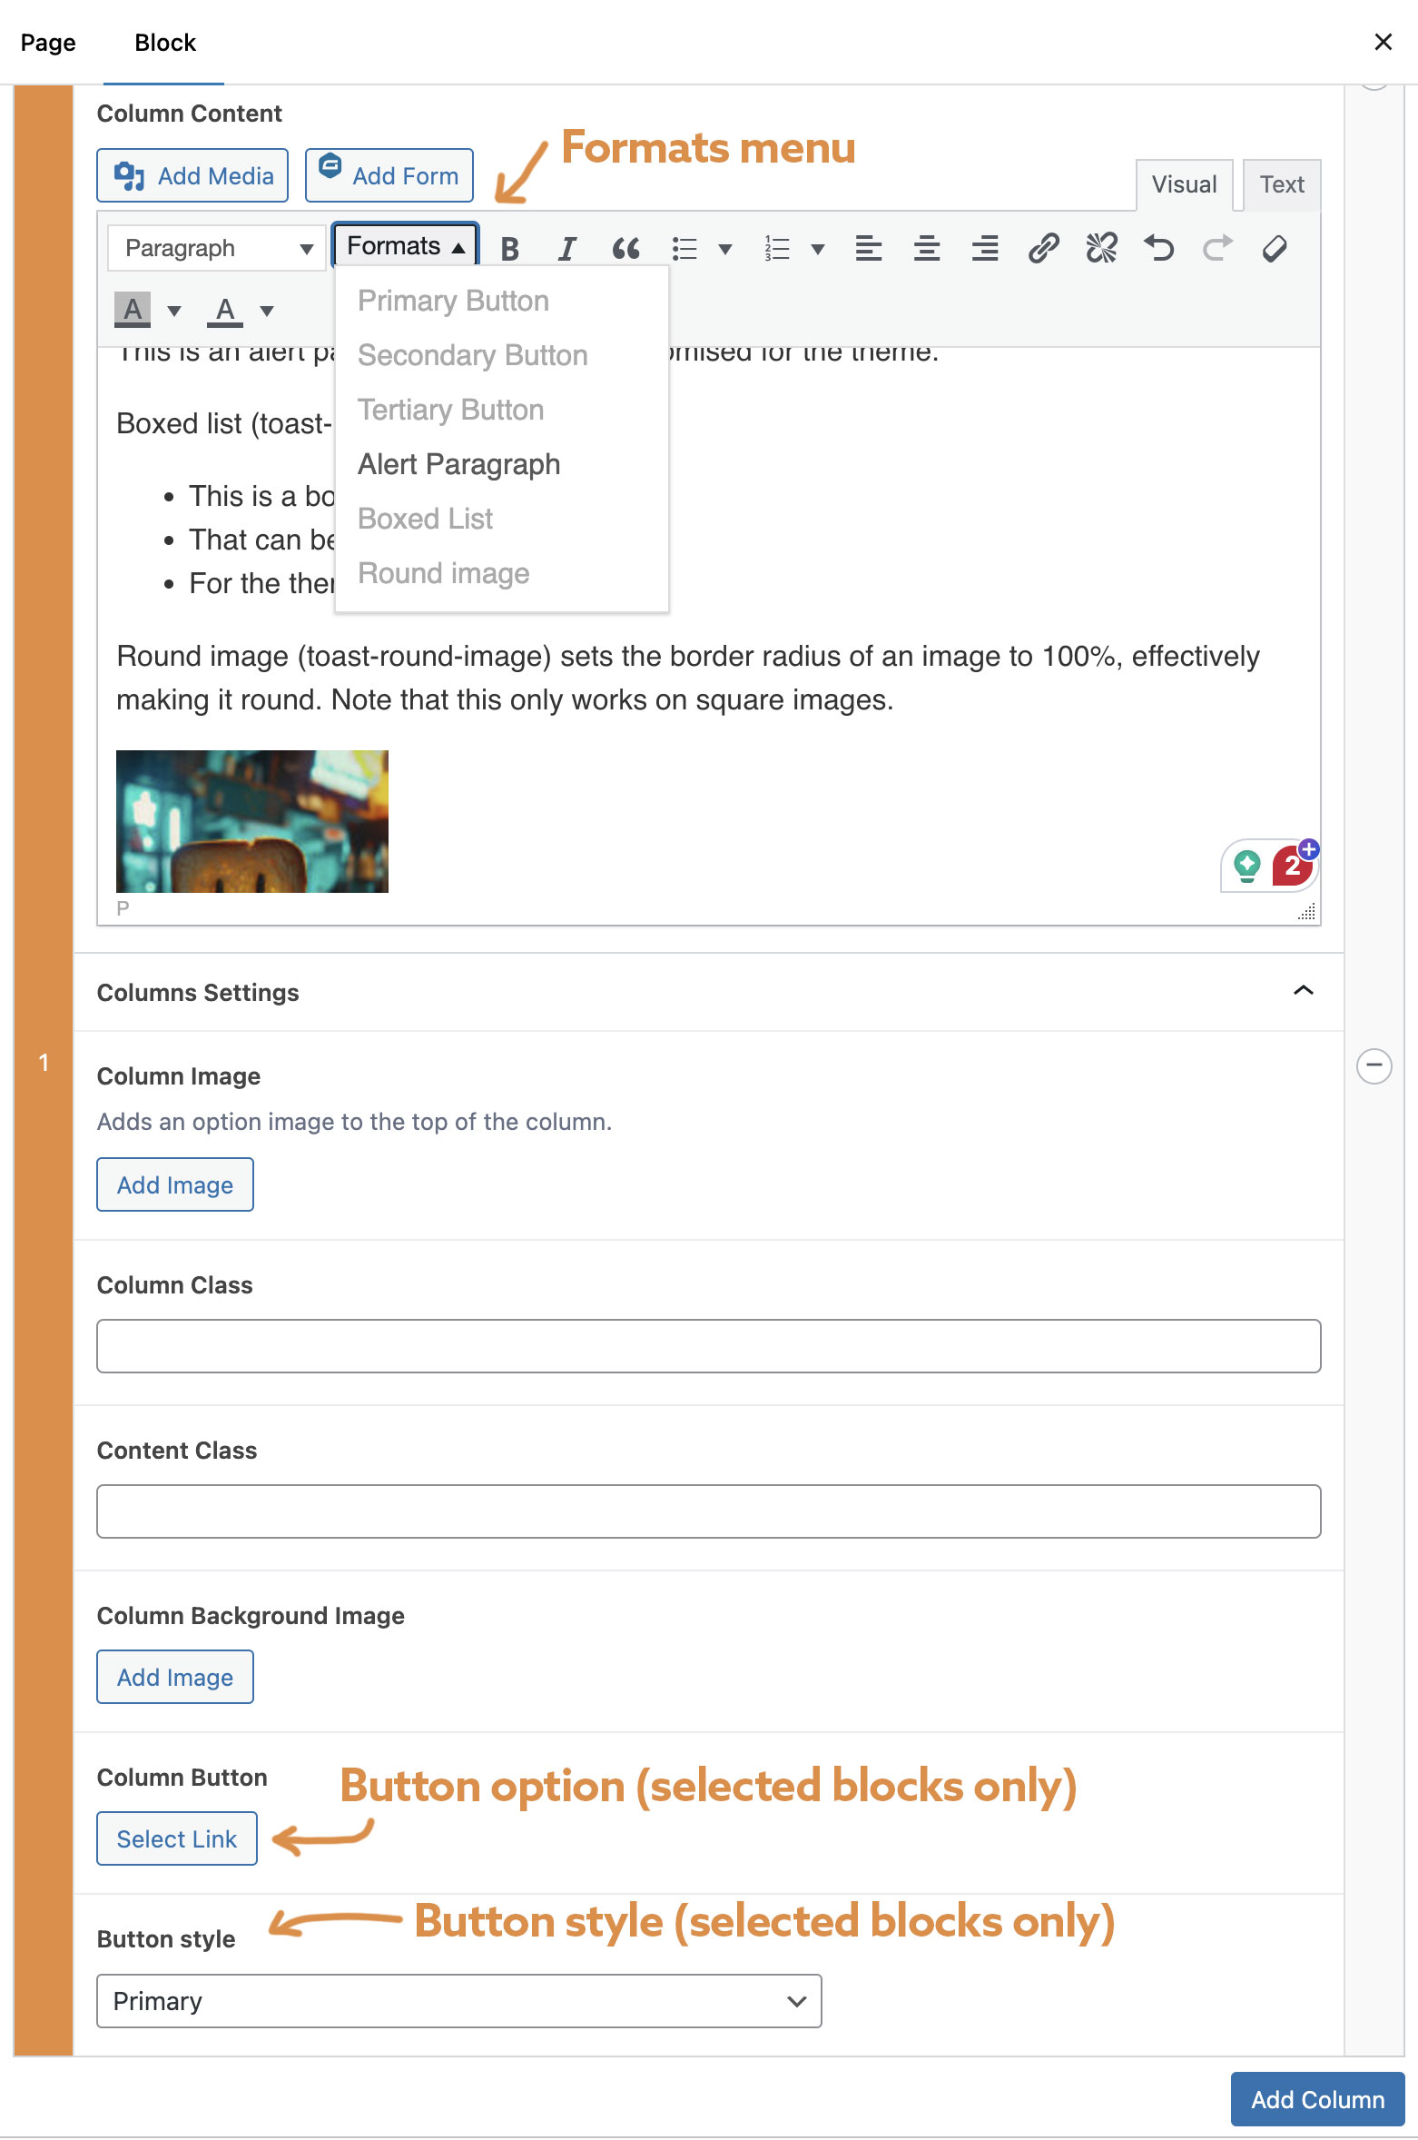Open bulleted list style arrow
Screen dimensions: 1418x2140
(x=724, y=249)
